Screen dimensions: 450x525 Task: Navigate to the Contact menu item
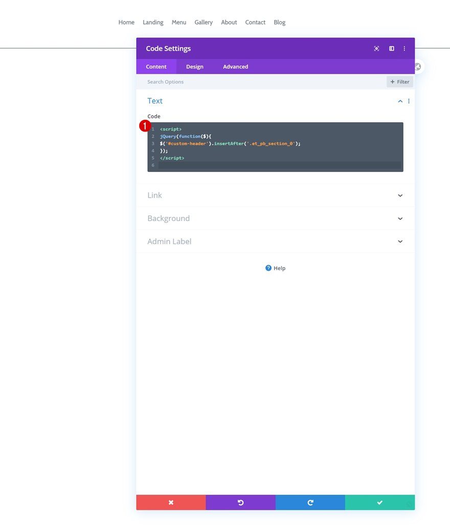click(x=255, y=22)
